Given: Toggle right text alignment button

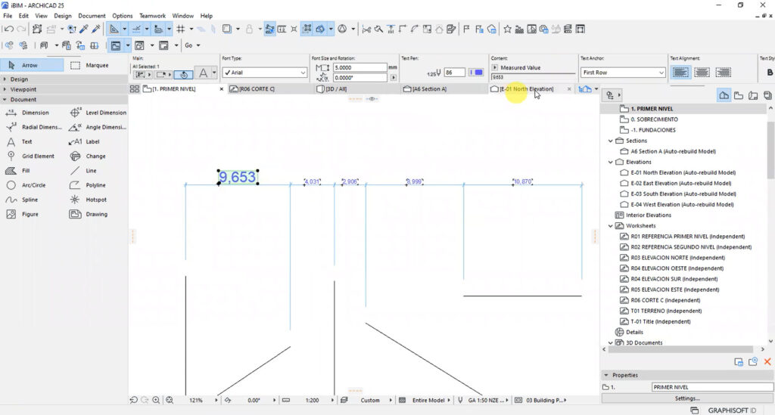Looking at the screenshot, I should [x=722, y=73].
